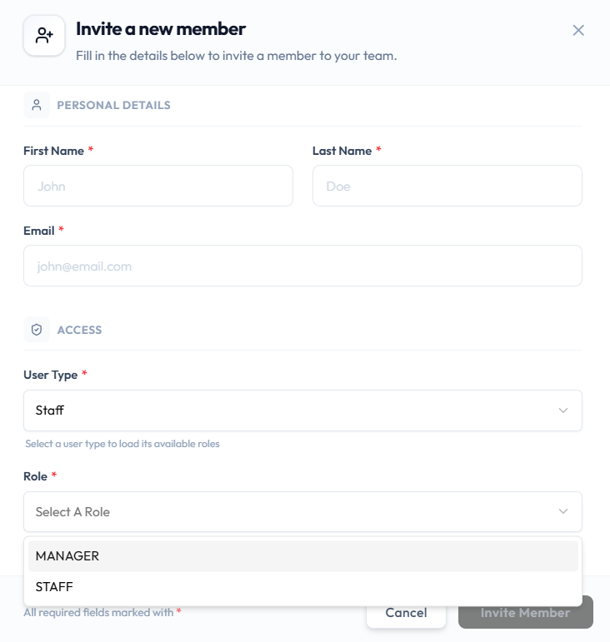Image resolution: width=610 pixels, height=642 pixels.
Task: Click the add-user icon in the header
Action: (44, 35)
